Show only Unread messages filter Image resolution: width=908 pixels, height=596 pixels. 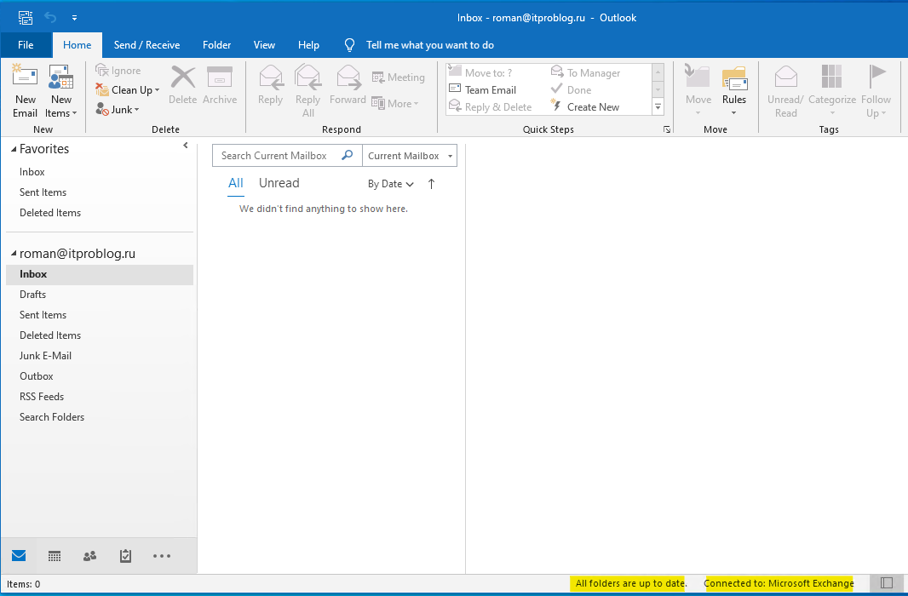coord(279,183)
